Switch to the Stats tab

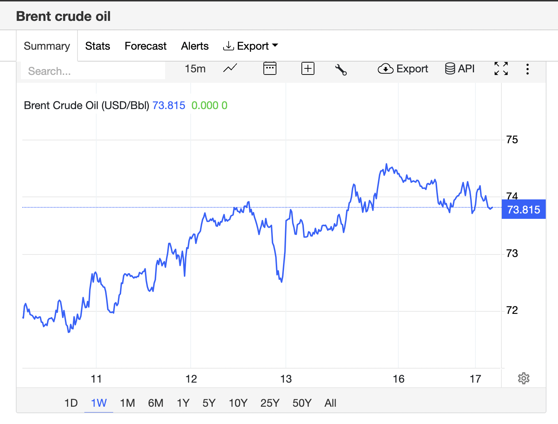tap(98, 46)
